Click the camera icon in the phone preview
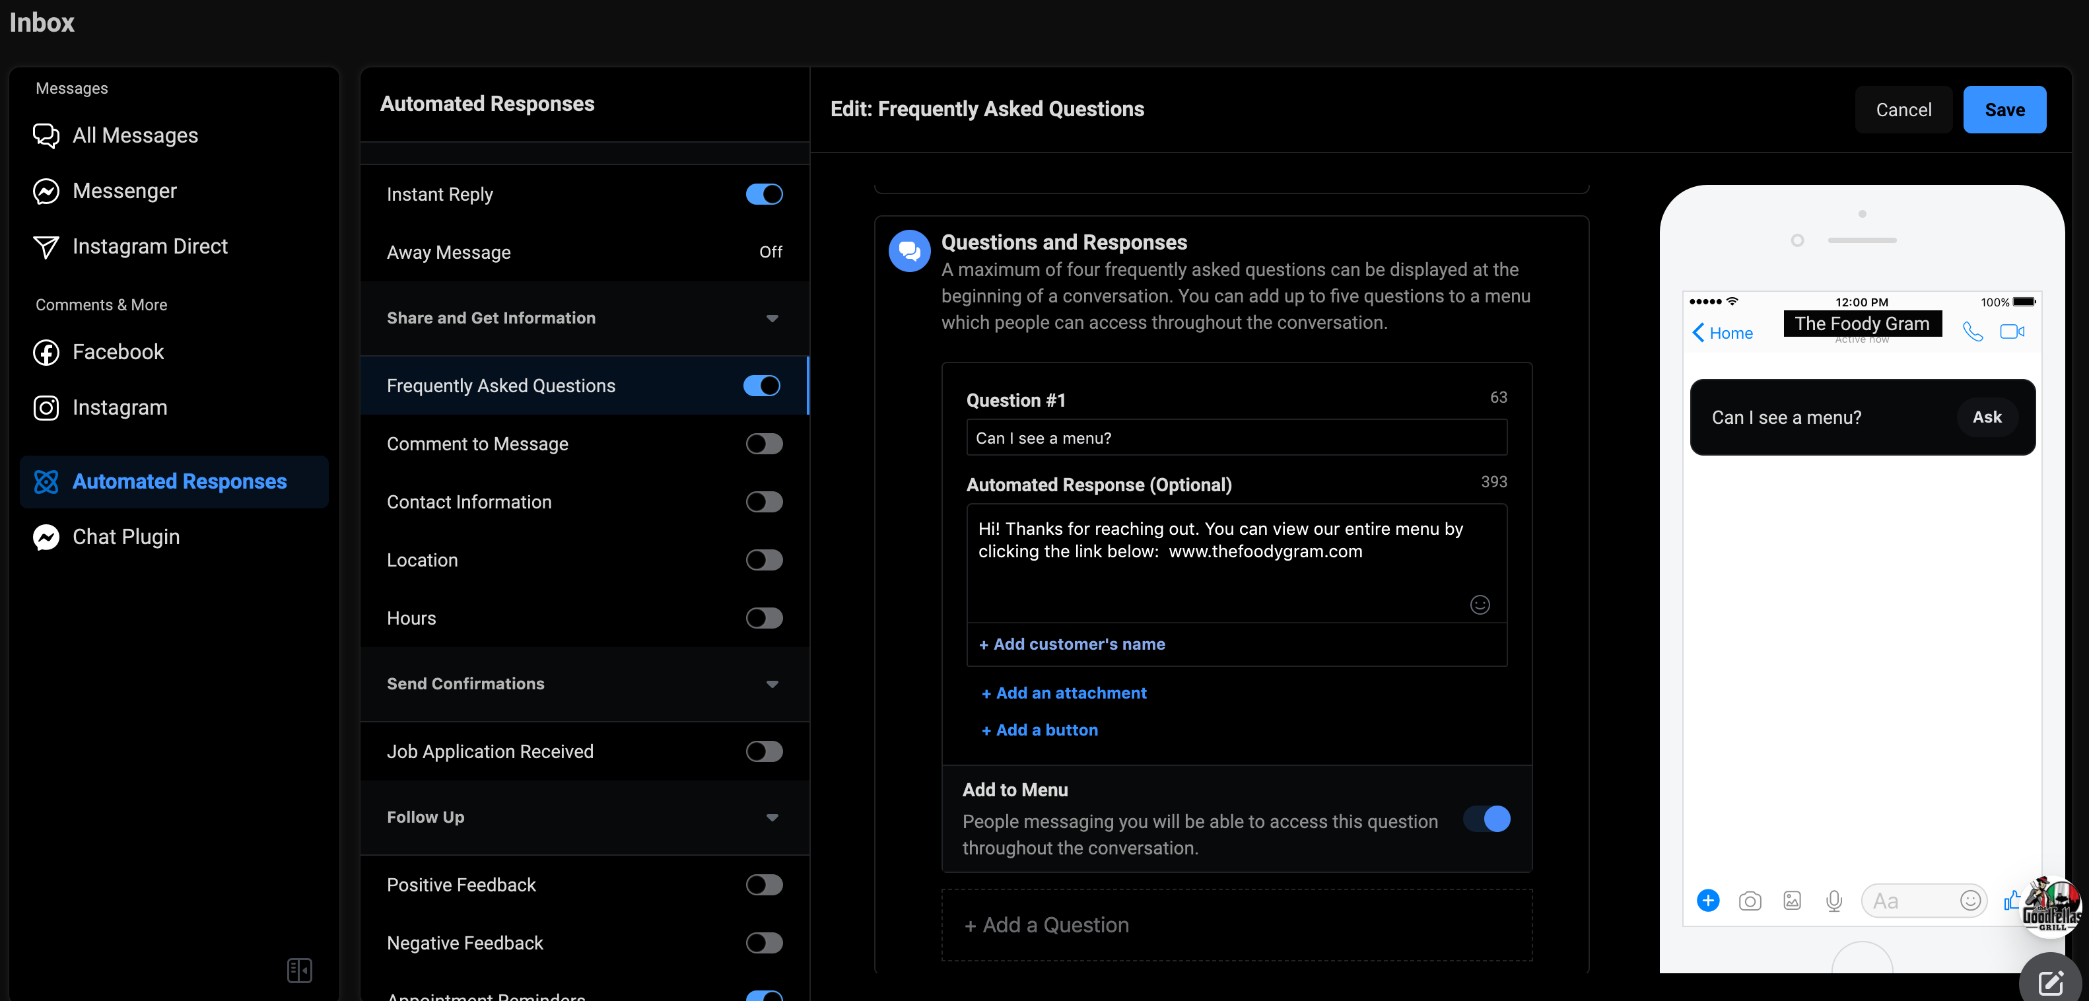Viewport: 2089px width, 1001px height. pyautogui.click(x=1750, y=901)
